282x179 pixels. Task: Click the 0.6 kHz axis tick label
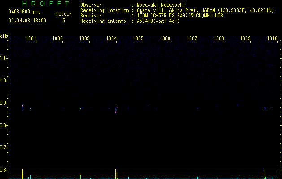coord(4,170)
